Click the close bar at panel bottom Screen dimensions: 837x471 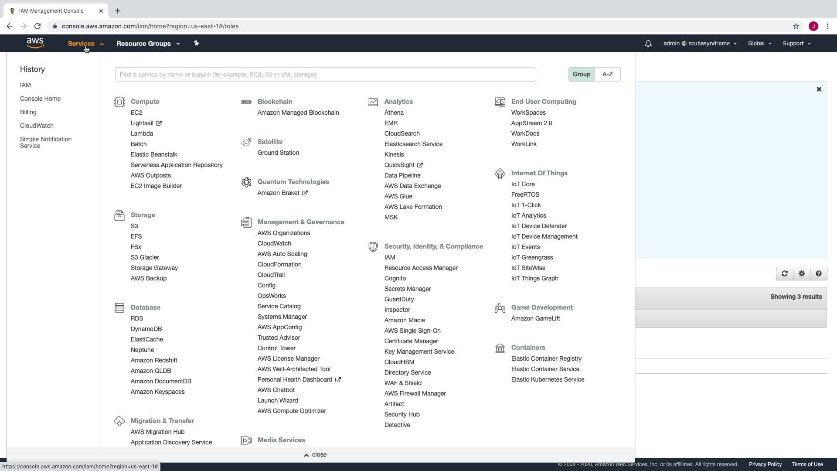coord(315,454)
